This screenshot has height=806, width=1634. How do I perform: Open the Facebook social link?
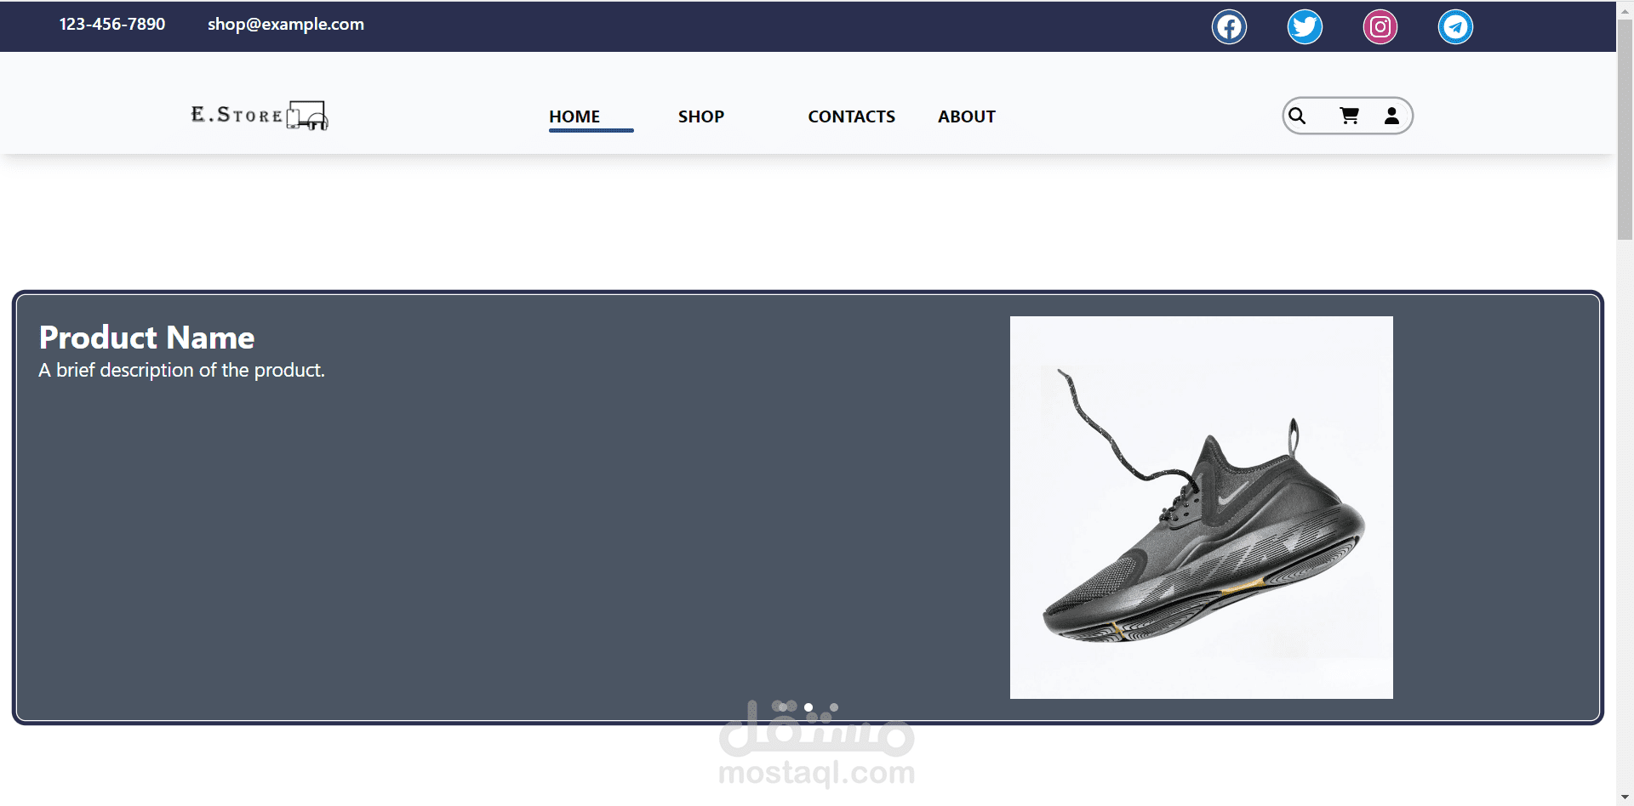pos(1229,26)
